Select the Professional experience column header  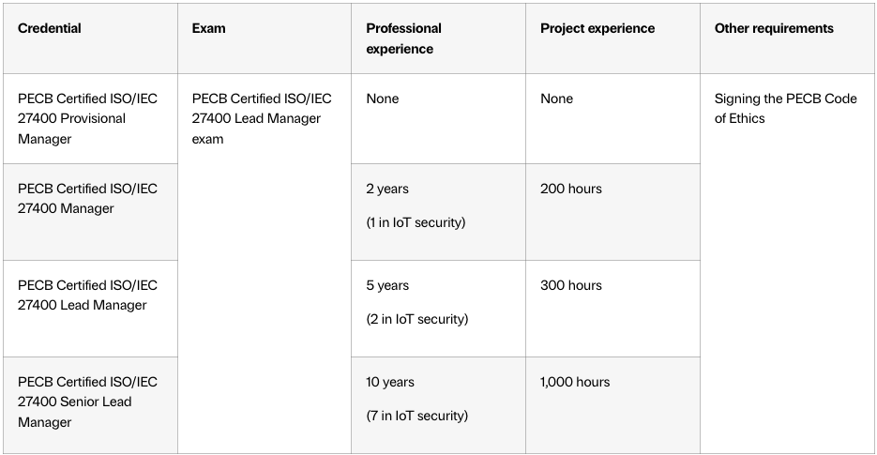(404, 38)
